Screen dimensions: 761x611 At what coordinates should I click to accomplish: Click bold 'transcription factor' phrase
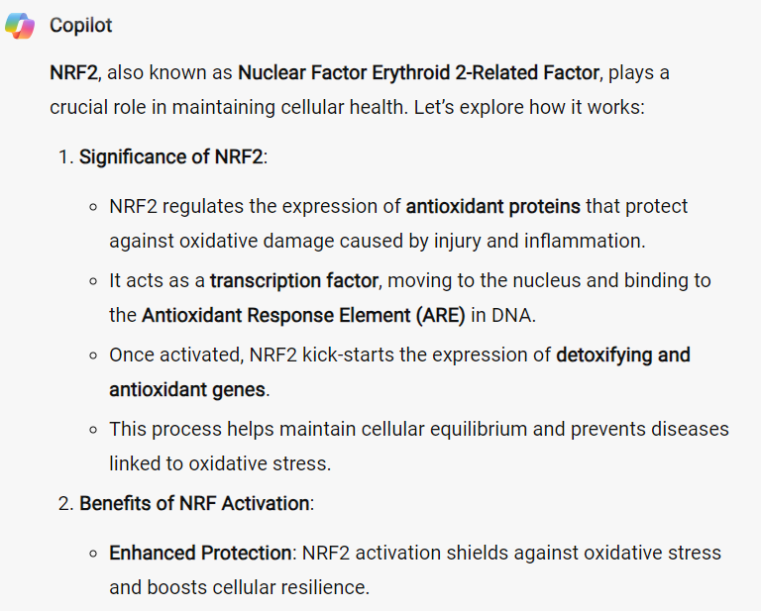(x=294, y=281)
